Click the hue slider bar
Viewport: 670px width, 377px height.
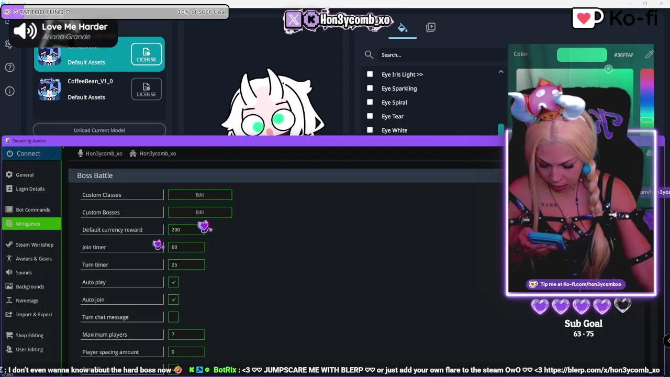647,97
